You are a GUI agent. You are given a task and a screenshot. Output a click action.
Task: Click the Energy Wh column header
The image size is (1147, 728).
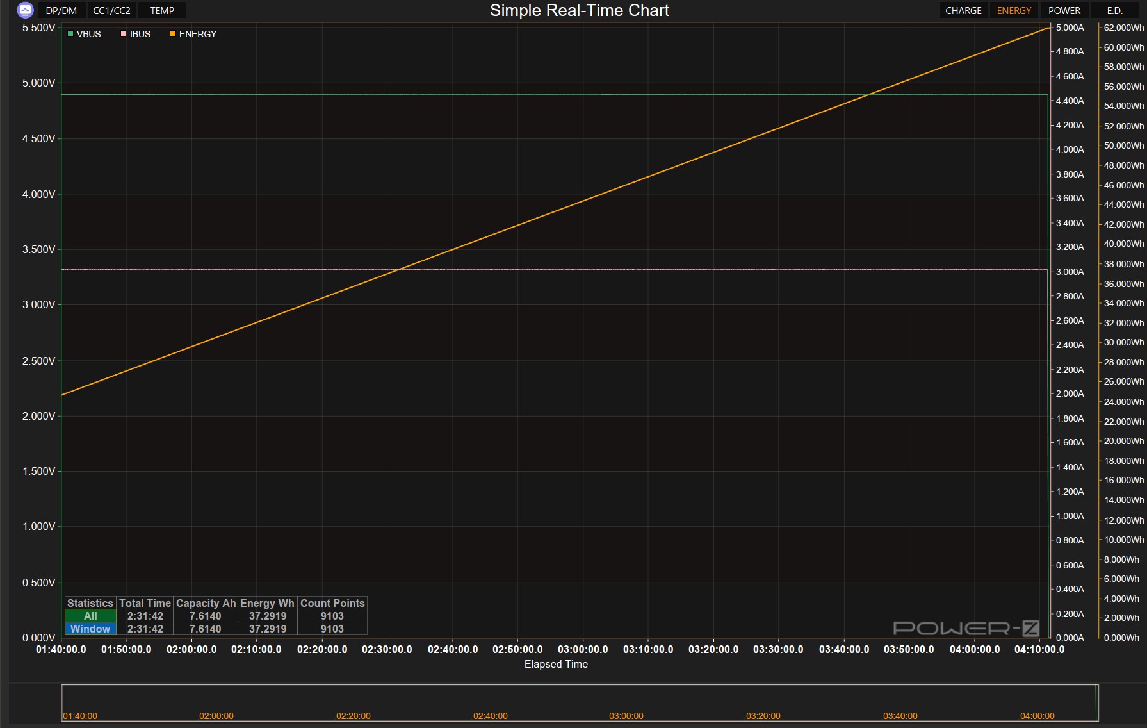point(268,603)
